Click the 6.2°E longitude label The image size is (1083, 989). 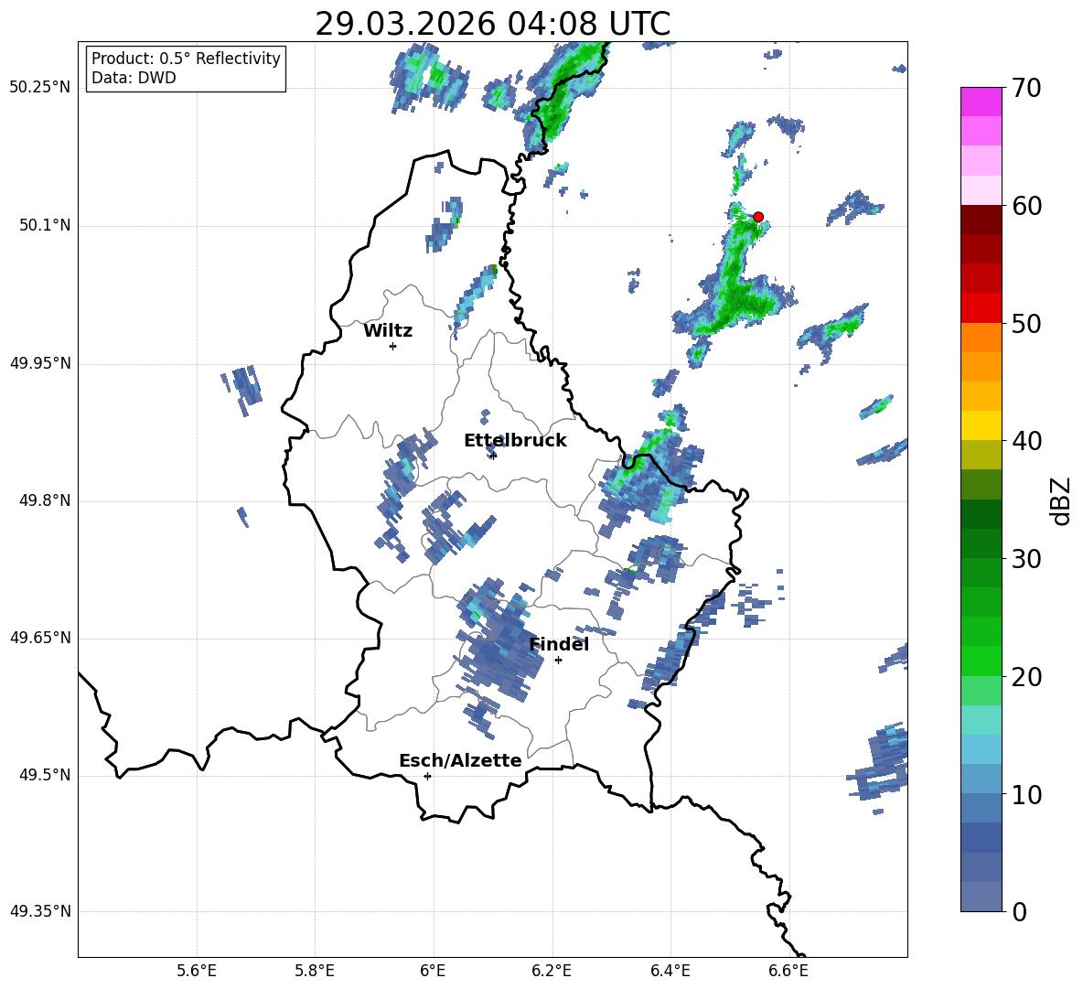(x=552, y=971)
